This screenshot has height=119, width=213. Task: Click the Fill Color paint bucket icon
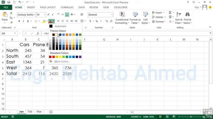click(x=44, y=21)
